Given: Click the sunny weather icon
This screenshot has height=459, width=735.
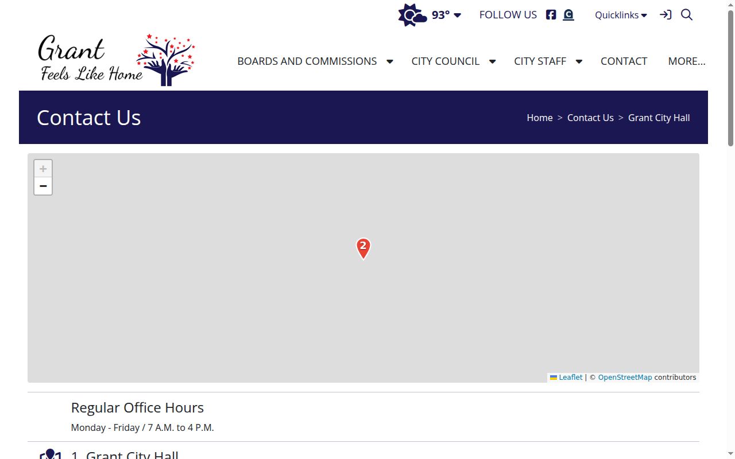Looking at the screenshot, I should [x=412, y=15].
